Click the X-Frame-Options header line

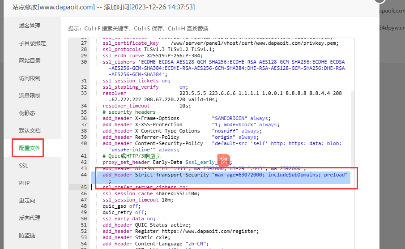(187, 118)
